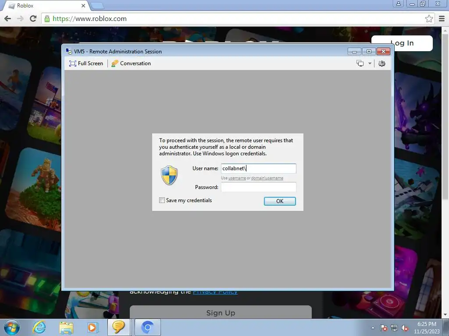The width and height of the screenshot is (449, 336).
Task: Click the UAC shield icon in dialog
Action: pos(169,175)
